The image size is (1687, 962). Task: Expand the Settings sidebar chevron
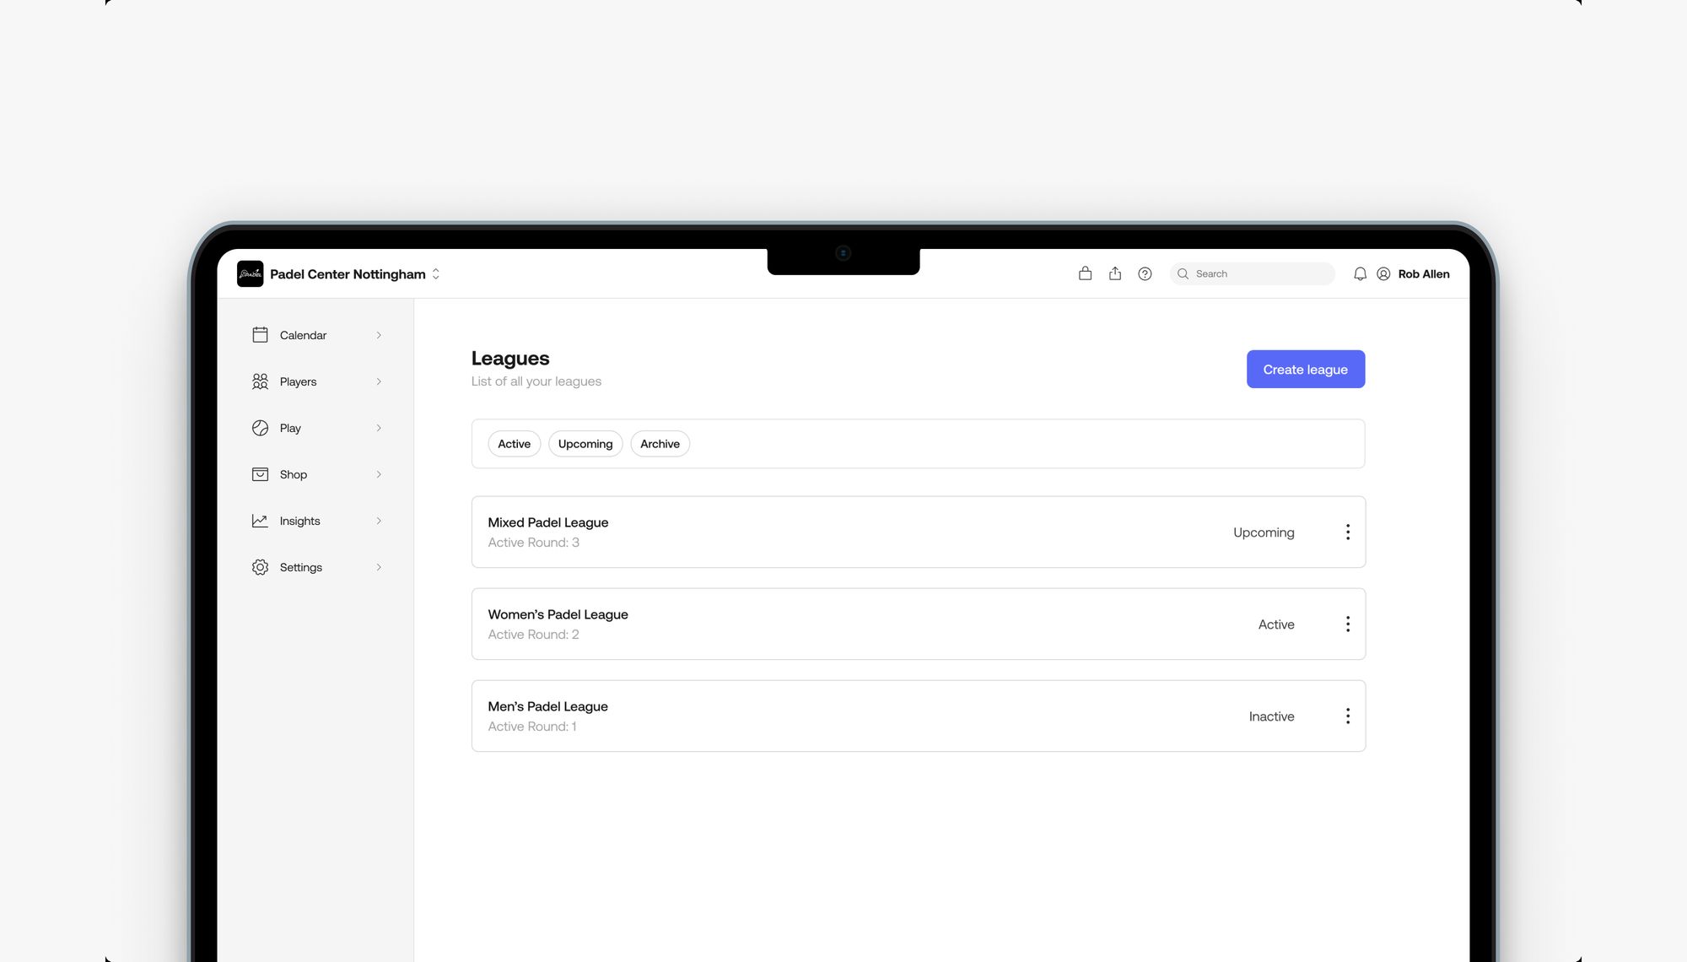379,566
